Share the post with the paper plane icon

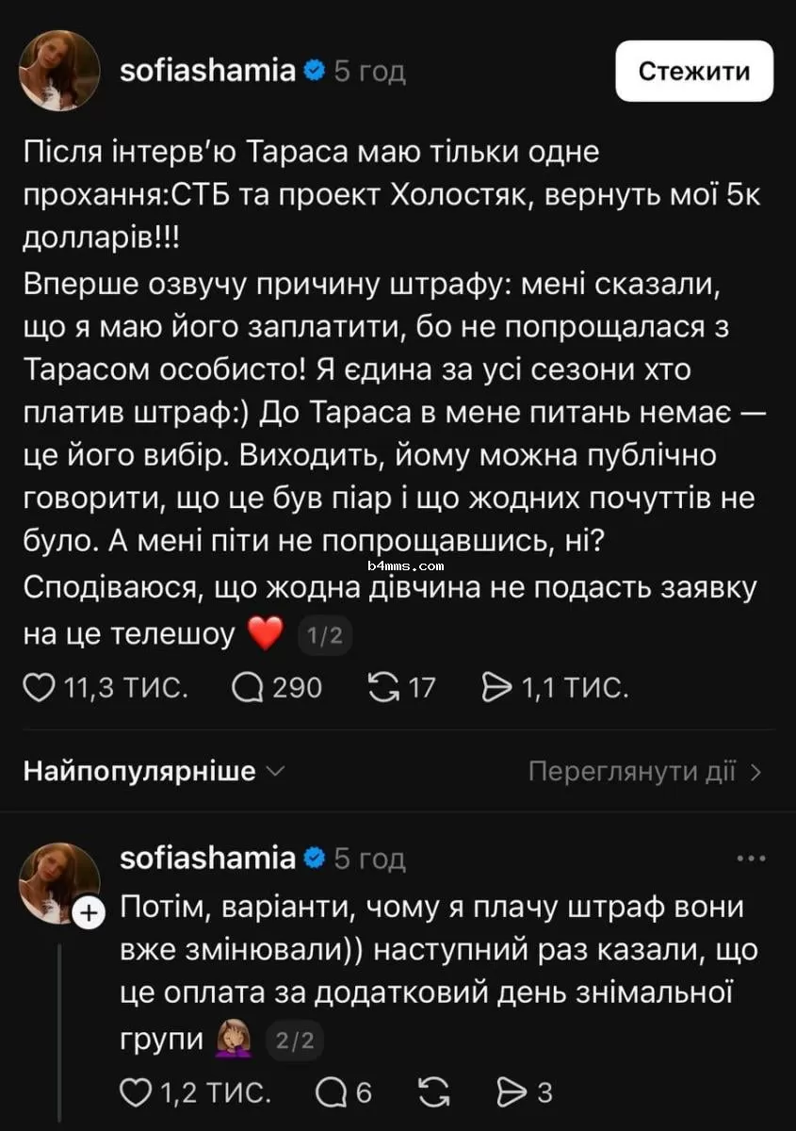(x=497, y=687)
